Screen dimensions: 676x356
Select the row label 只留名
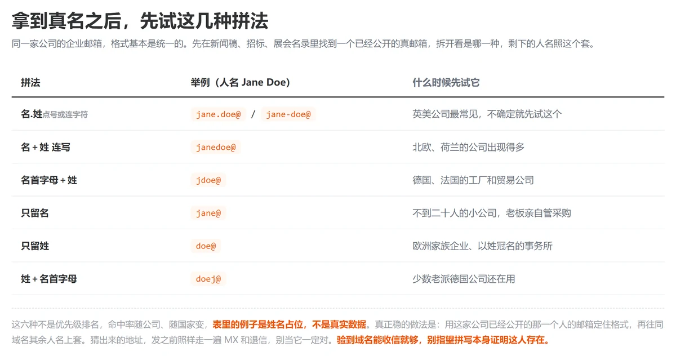click(35, 213)
